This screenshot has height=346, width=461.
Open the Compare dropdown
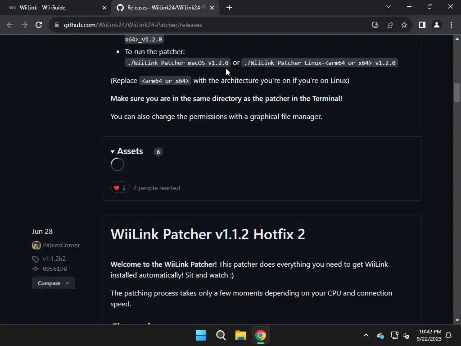tap(54, 283)
